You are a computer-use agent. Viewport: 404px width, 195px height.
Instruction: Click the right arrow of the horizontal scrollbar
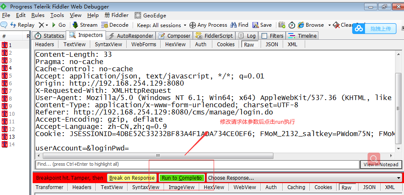[391, 156]
